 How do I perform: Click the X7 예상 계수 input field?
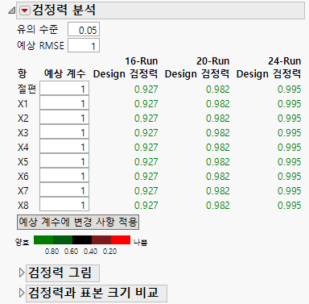[x=64, y=190]
